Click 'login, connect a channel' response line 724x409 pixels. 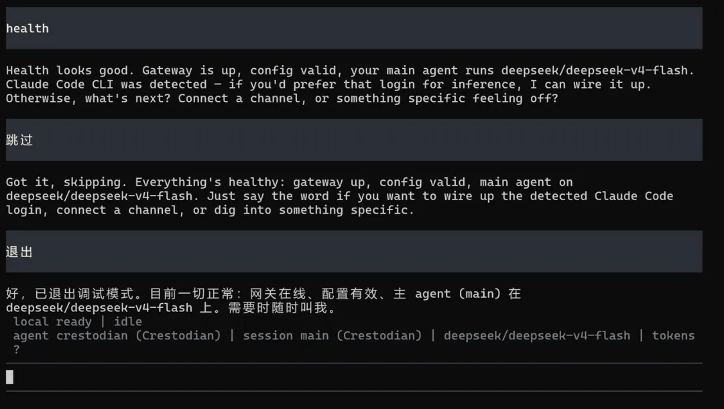tap(210, 210)
